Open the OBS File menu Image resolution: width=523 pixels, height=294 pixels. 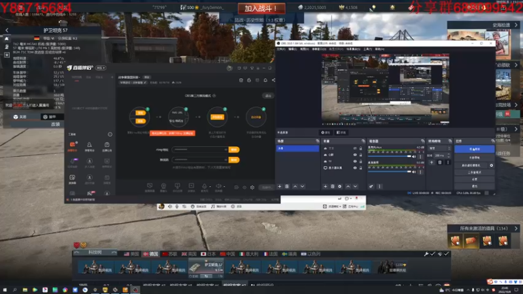(281, 50)
